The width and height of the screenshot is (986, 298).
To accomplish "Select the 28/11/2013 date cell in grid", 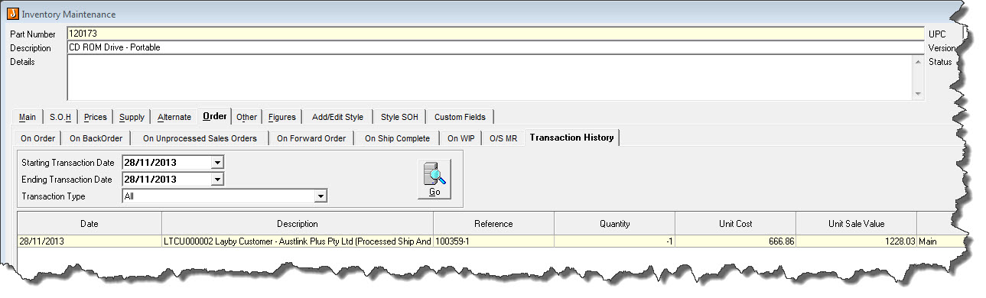I will point(89,241).
